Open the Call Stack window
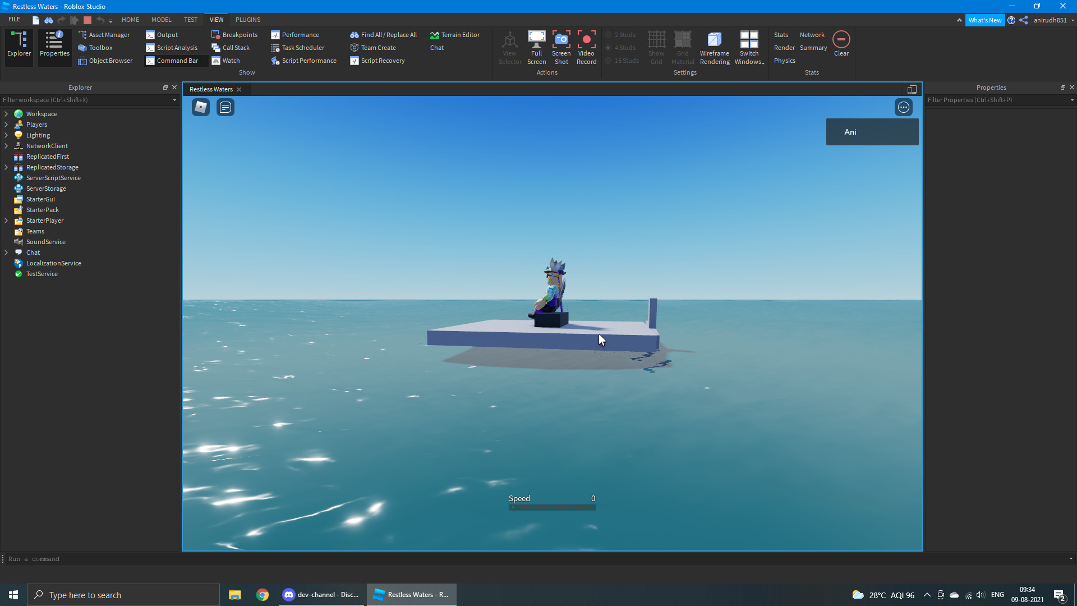 (231, 48)
